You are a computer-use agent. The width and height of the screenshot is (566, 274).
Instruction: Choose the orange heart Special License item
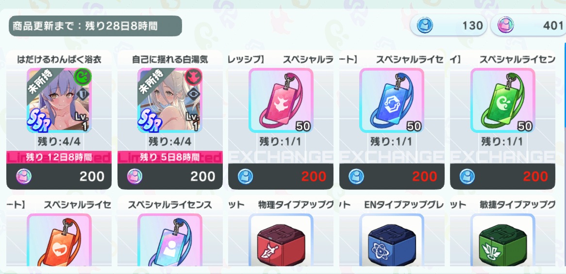tap(59, 240)
